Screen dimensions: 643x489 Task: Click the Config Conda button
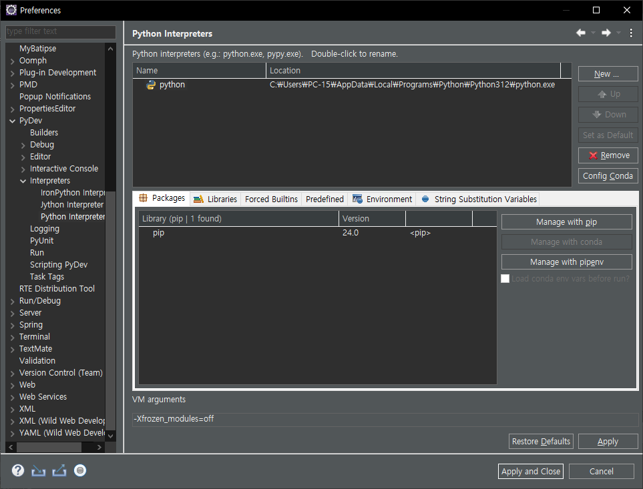[x=608, y=175]
